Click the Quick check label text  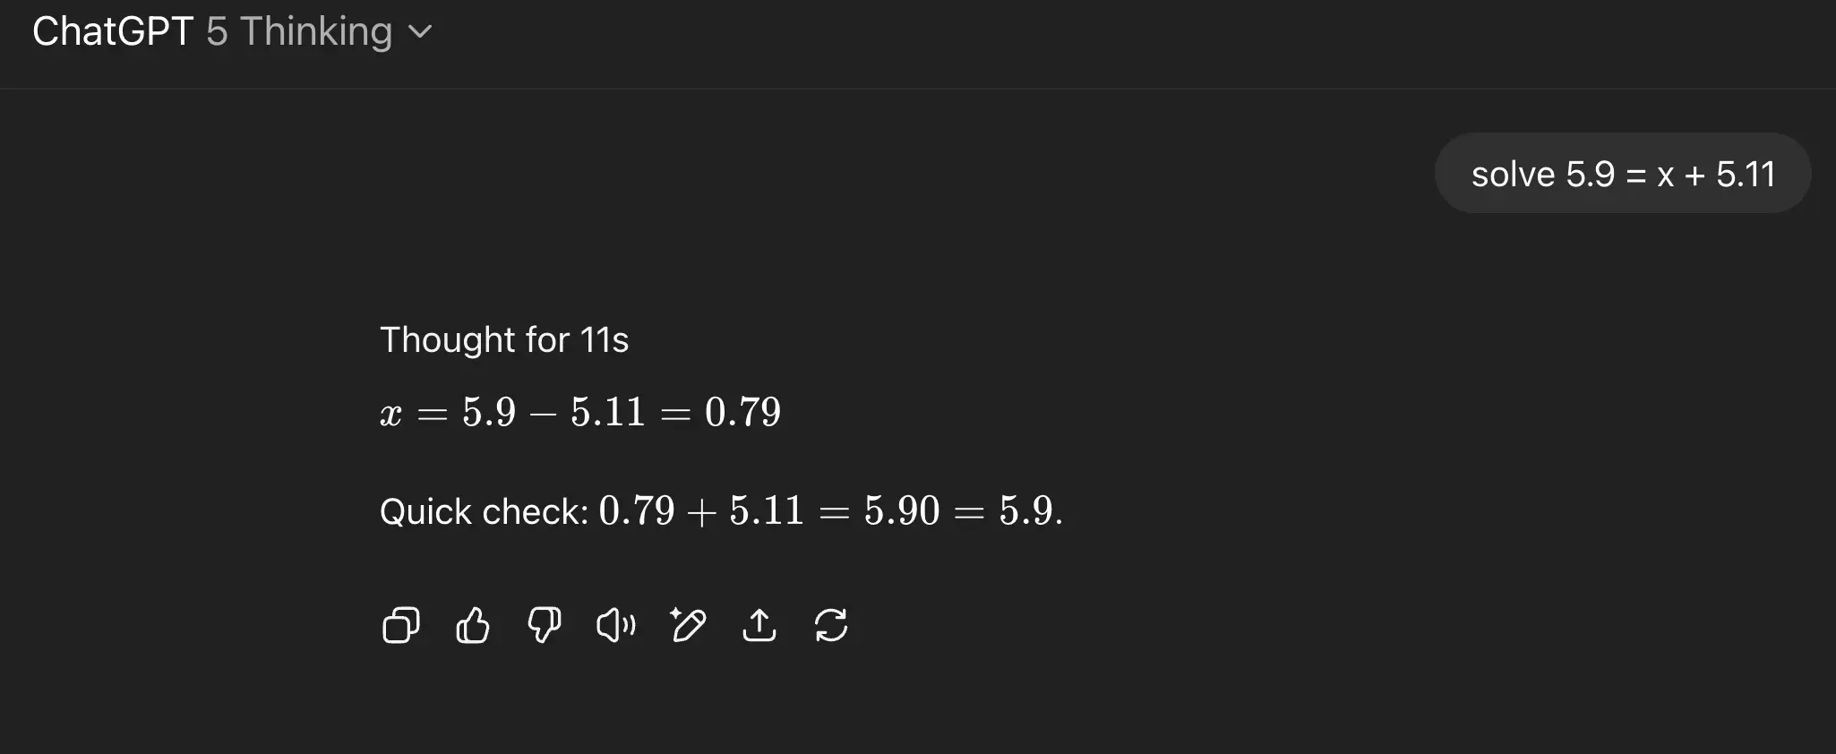[x=484, y=512]
